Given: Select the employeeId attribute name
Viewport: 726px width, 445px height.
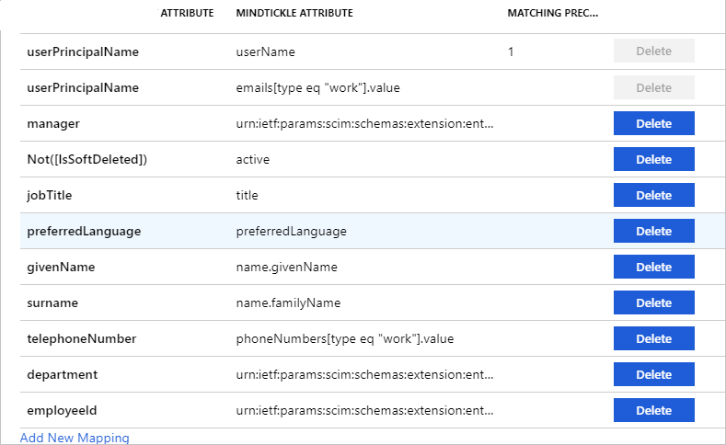Looking at the screenshot, I should tap(63, 410).
